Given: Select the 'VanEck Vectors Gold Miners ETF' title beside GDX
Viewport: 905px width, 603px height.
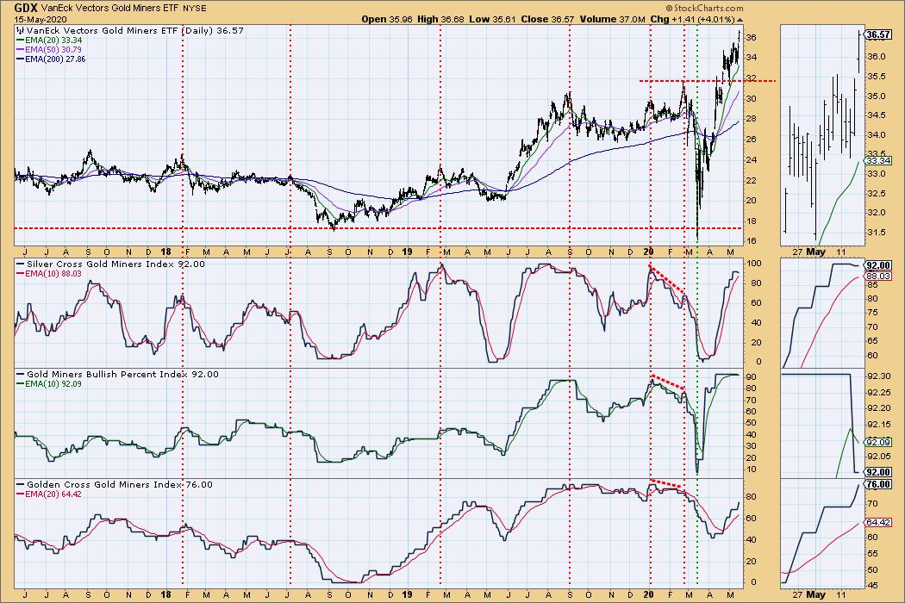Looking at the screenshot, I should (x=109, y=9).
